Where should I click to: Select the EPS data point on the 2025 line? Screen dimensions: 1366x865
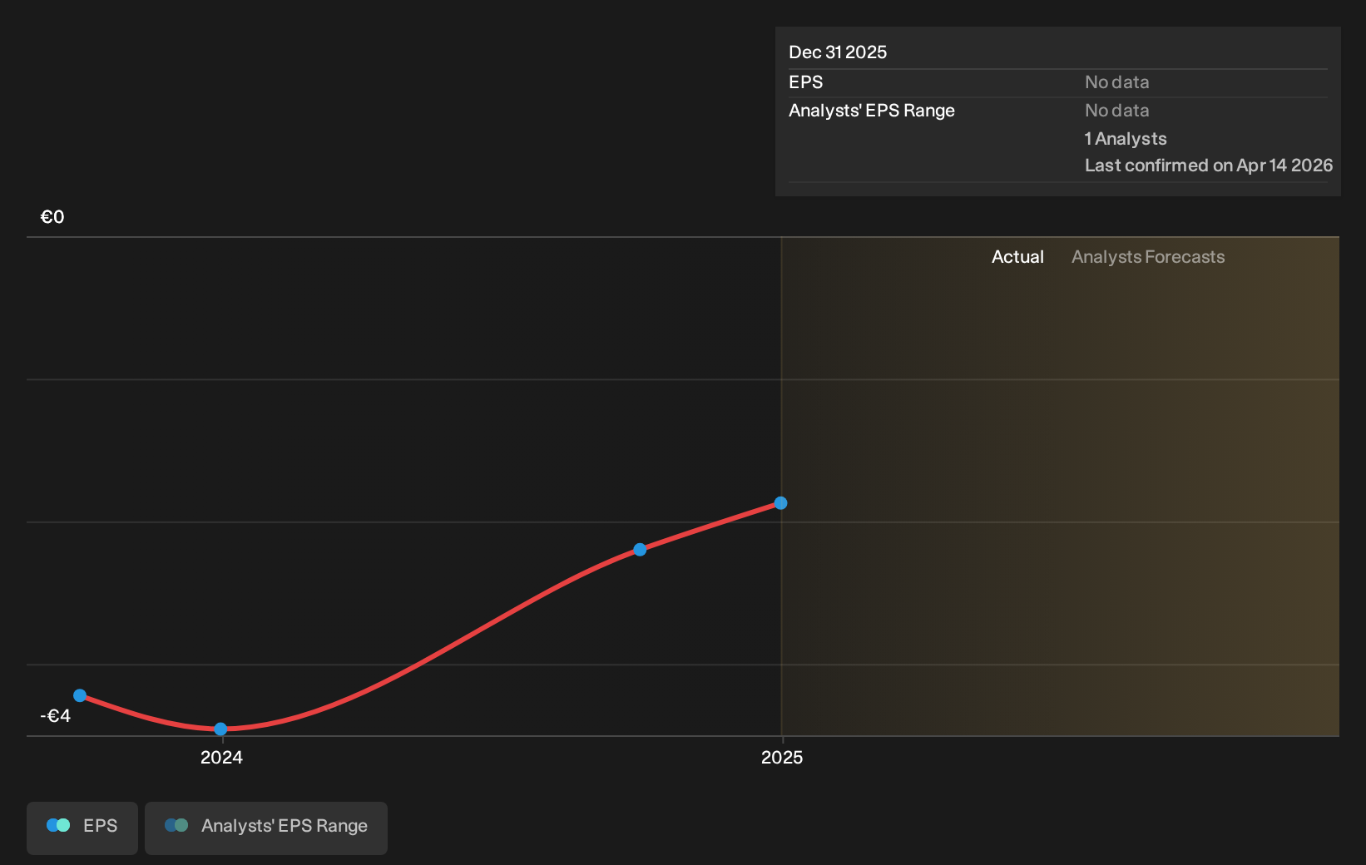[x=780, y=503]
